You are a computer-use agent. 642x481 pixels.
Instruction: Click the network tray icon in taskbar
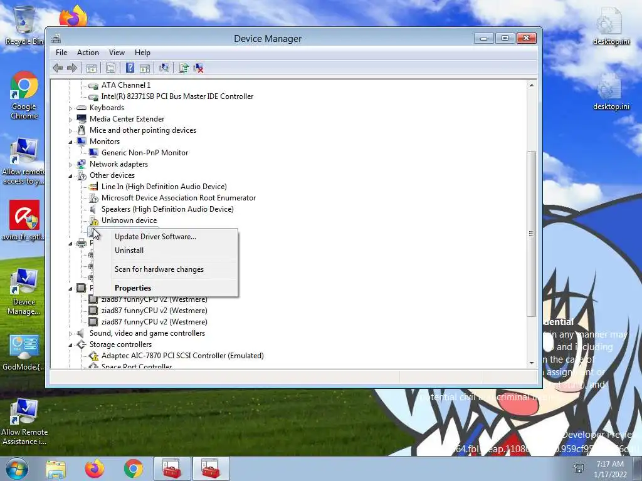[579, 468]
